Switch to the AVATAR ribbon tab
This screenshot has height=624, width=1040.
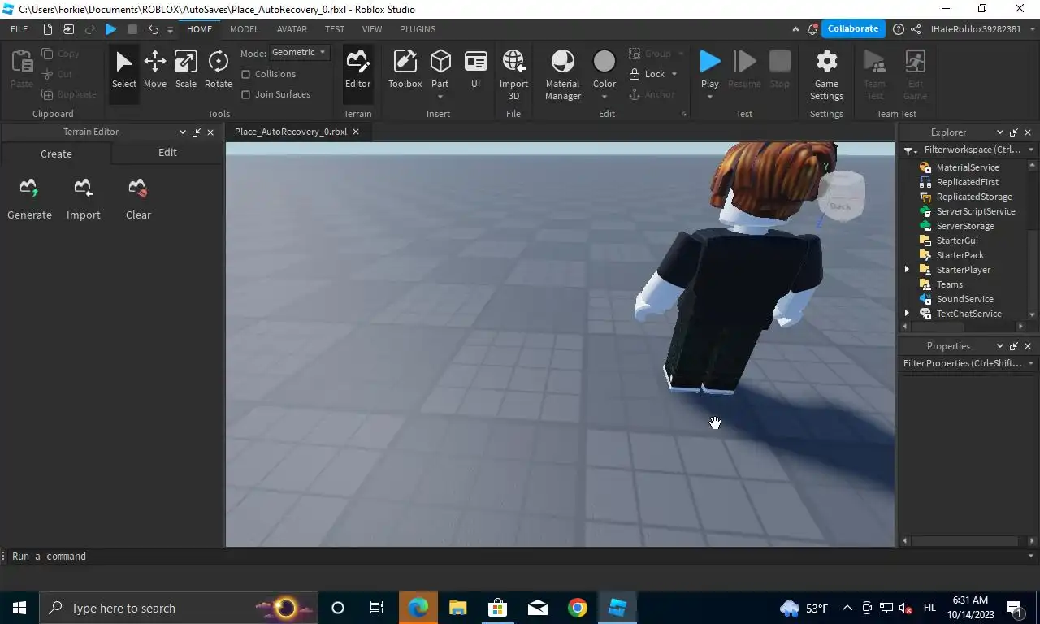(292, 29)
